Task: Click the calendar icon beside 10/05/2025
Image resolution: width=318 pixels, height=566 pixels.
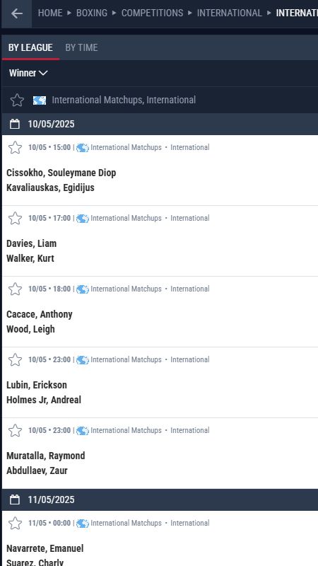Action: tap(14, 125)
